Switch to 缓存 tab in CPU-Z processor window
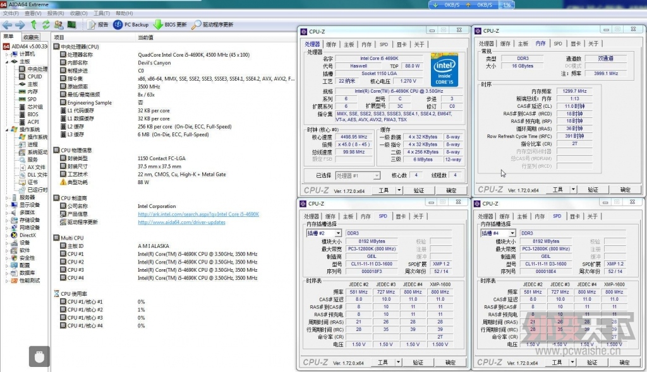 pyautogui.click(x=331, y=45)
